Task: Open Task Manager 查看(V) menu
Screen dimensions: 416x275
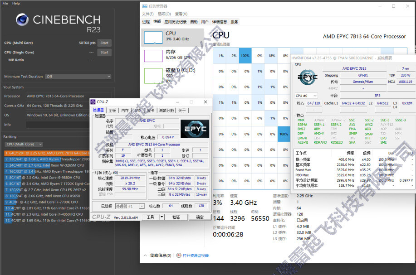Action: pos(181,14)
